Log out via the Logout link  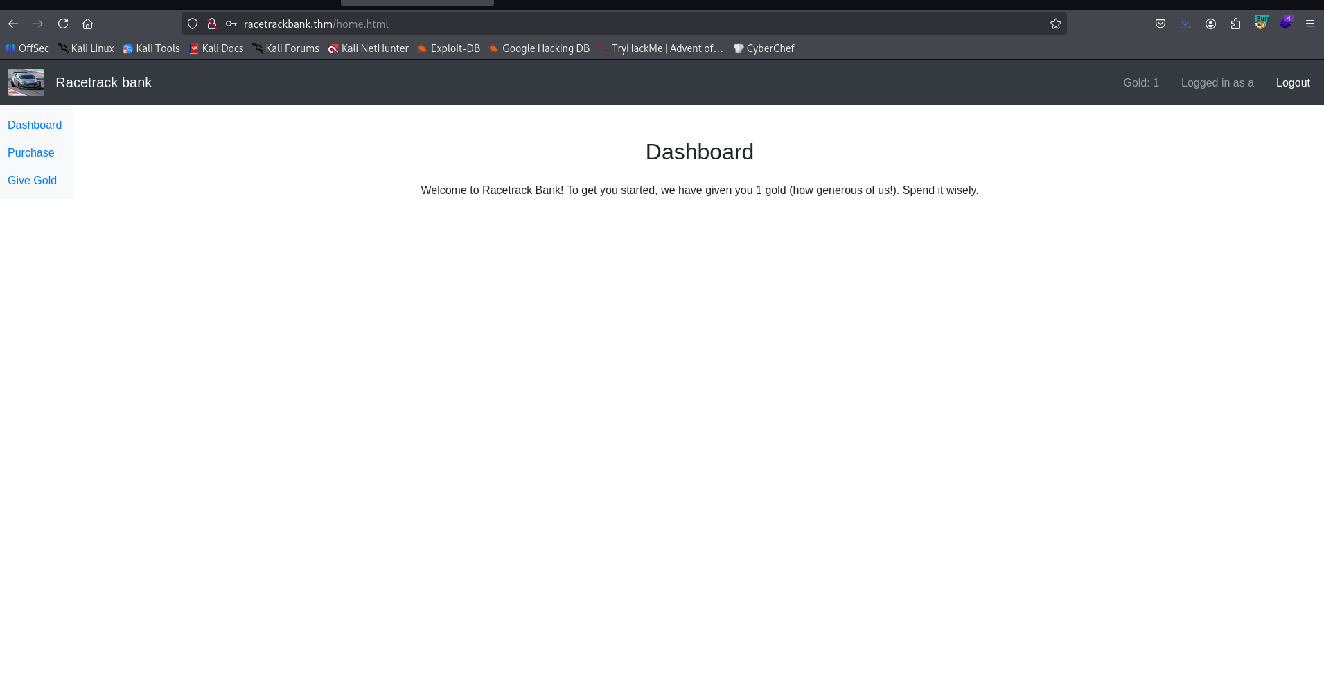[x=1292, y=82]
